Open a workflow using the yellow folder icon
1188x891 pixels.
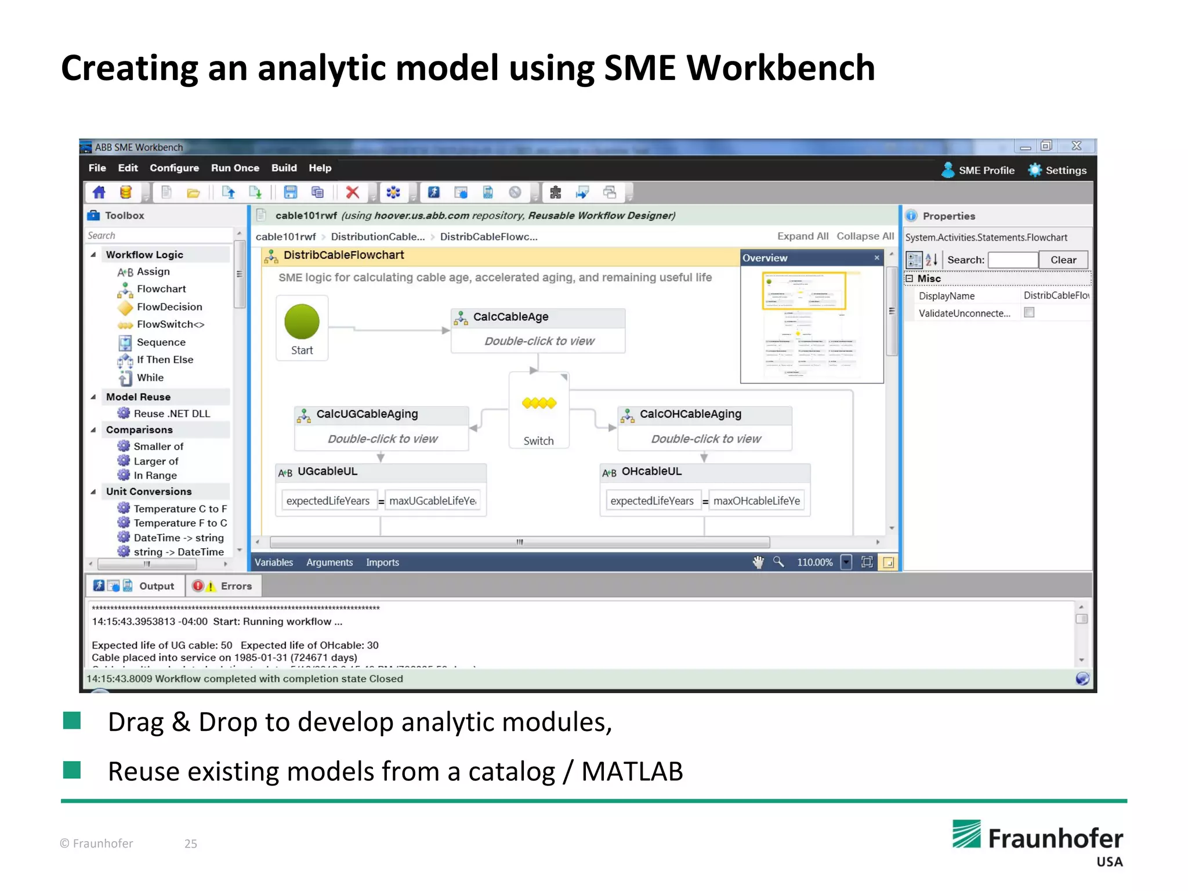193,193
